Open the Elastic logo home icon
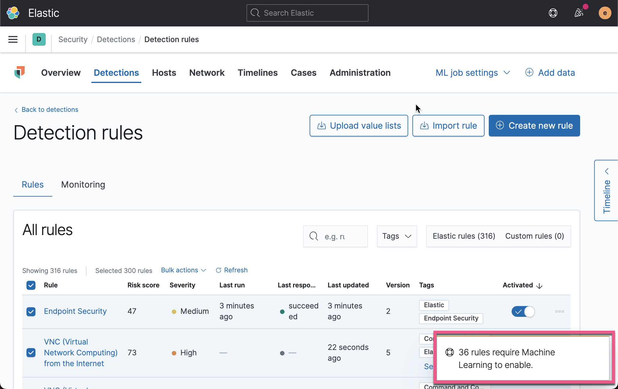Image resolution: width=618 pixels, height=389 pixels. coord(13,13)
